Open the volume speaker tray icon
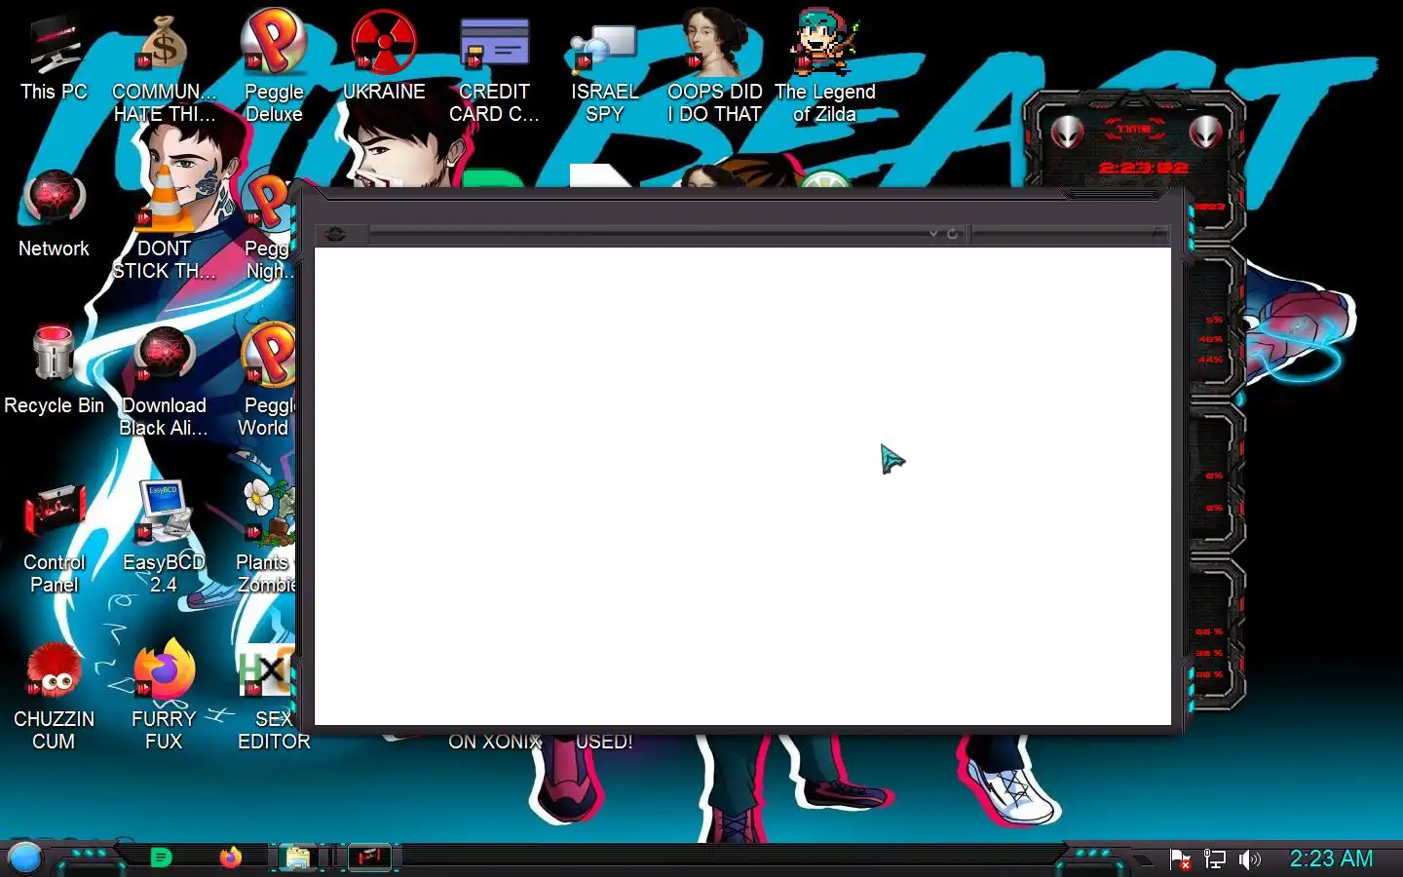 pyautogui.click(x=1249, y=859)
